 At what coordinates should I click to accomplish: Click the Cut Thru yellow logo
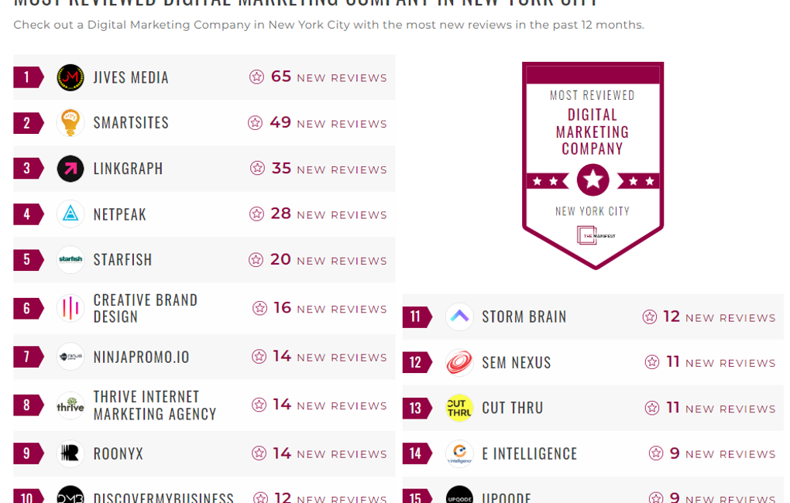[x=459, y=408]
